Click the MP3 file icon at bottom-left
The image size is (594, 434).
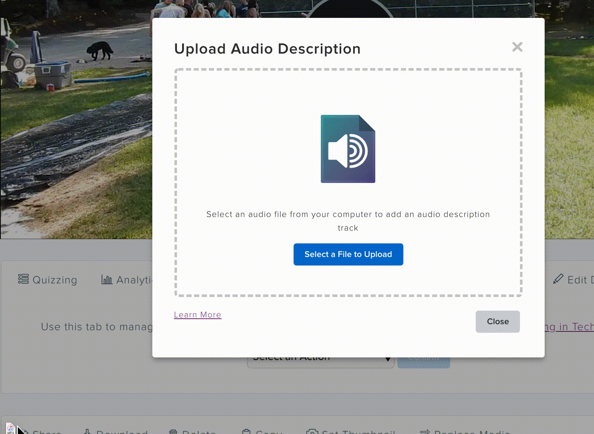(10, 428)
